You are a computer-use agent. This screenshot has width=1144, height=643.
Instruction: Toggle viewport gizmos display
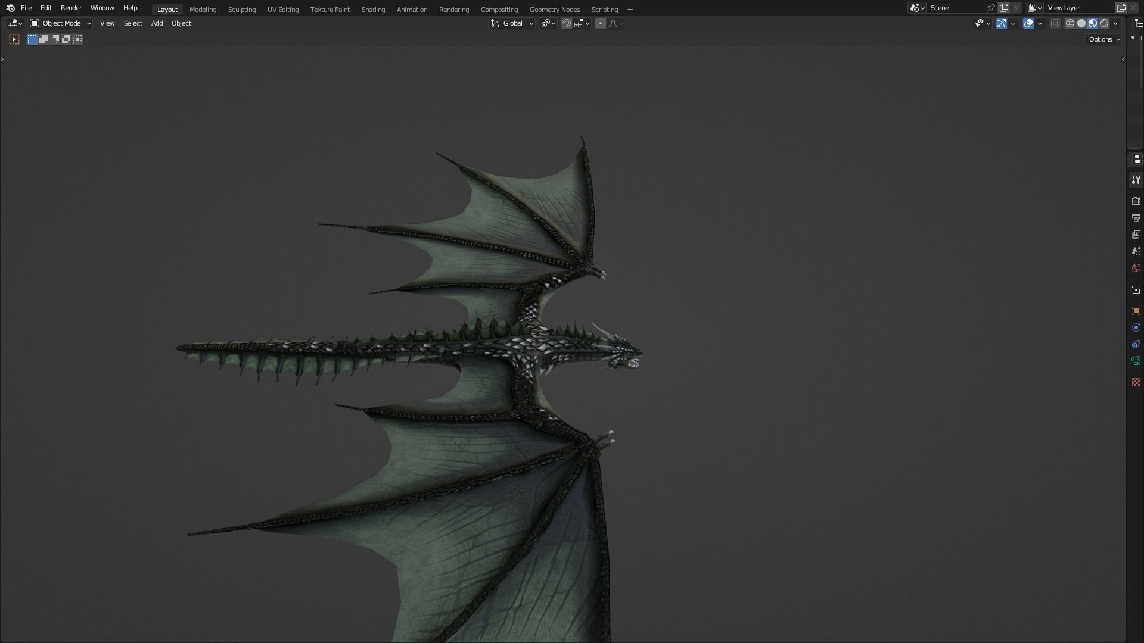point(1002,23)
